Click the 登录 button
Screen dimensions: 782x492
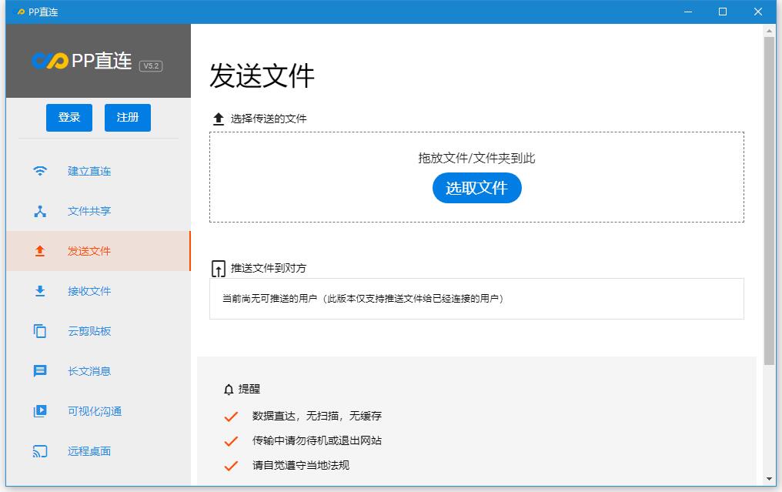click(x=69, y=118)
